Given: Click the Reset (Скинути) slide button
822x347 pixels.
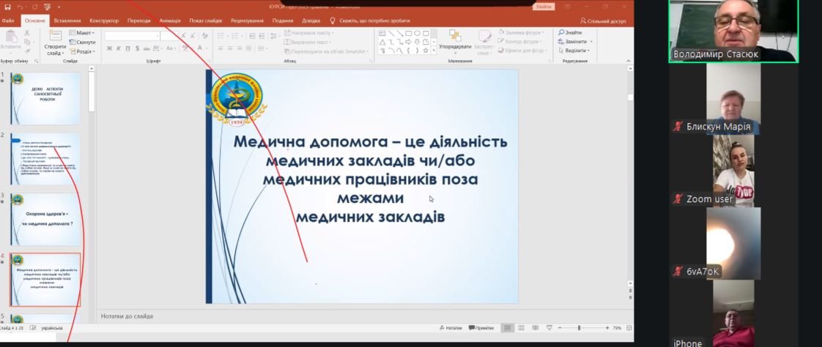Looking at the screenshot, I should (83, 42).
